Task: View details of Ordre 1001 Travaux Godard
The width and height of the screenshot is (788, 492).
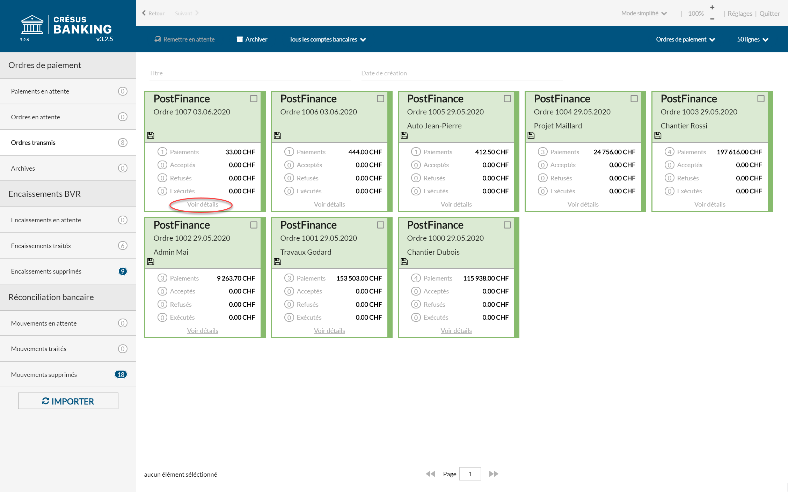Action: (329, 330)
